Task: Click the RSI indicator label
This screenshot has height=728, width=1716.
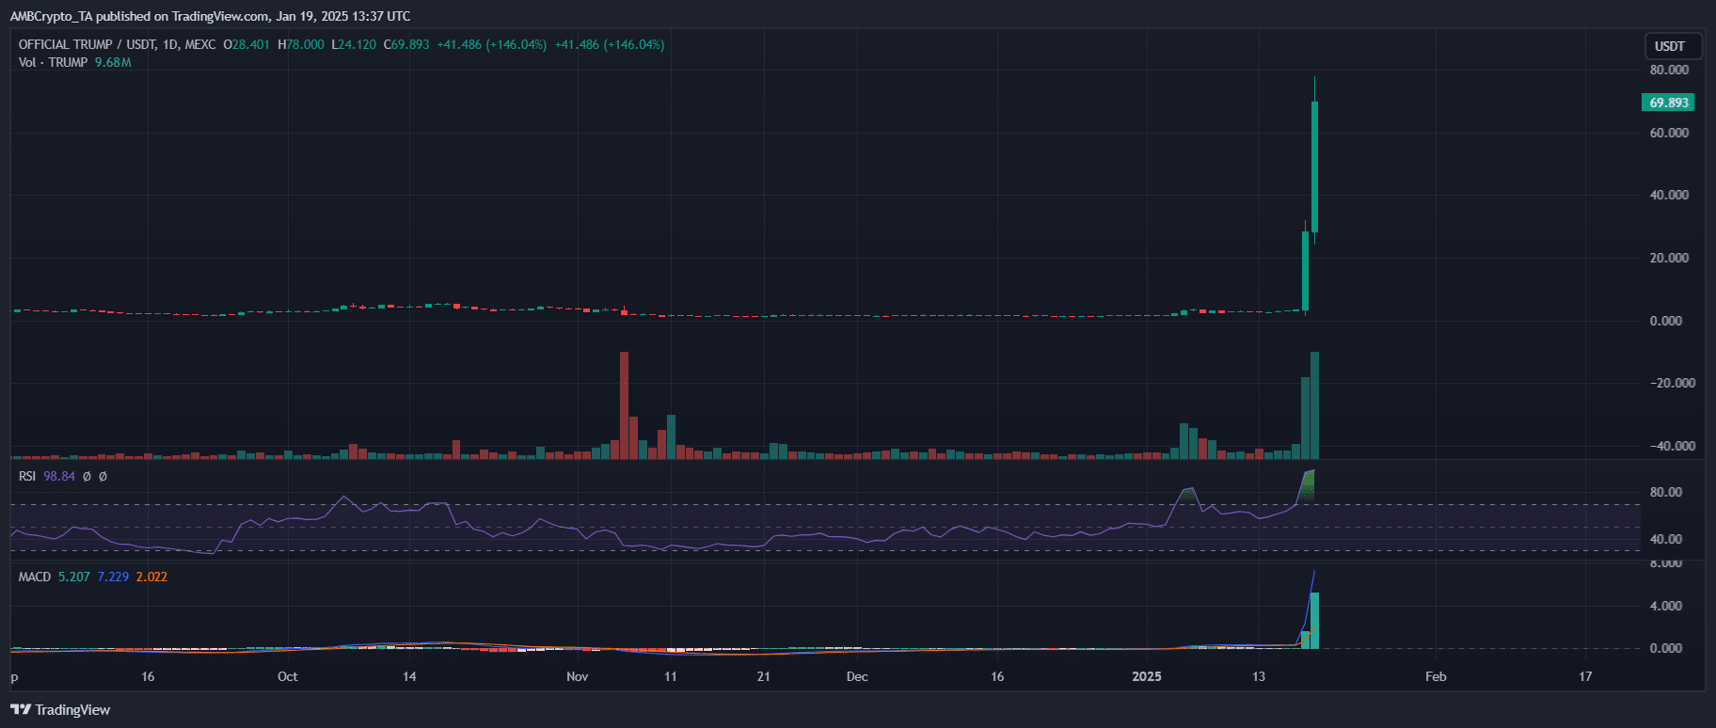Action: tap(27, 476)
